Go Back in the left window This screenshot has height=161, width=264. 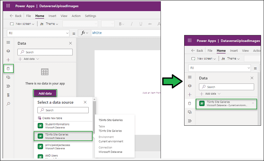[15, 16]
